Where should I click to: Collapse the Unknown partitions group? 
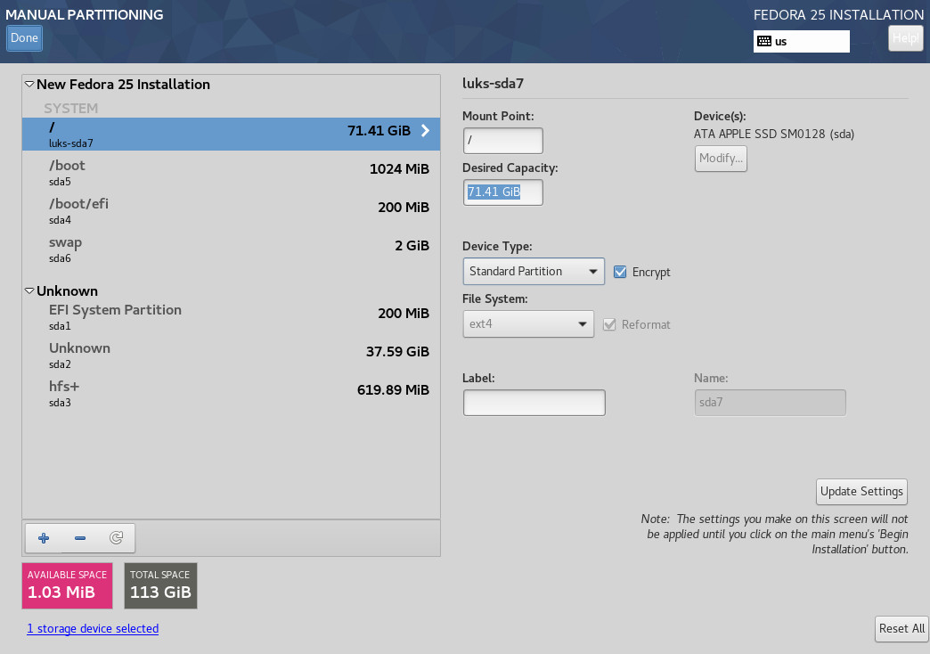29,290
